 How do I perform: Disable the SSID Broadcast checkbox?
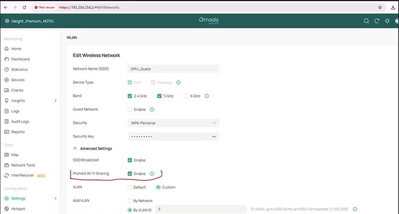tap(130, 160)
